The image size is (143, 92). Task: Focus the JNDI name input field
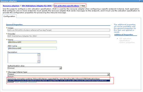[32, 48]
